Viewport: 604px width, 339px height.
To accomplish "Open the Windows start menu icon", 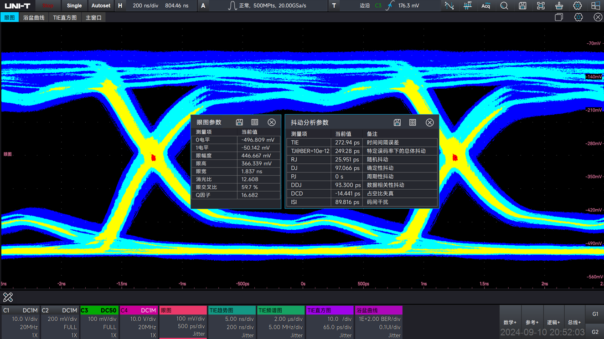I will tap(595, 6).
